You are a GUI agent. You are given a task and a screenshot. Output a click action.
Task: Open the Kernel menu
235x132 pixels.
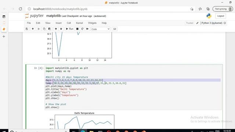79,23
